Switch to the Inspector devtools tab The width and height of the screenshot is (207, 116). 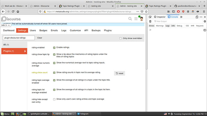pyautogui.click(x=160, y=17)
